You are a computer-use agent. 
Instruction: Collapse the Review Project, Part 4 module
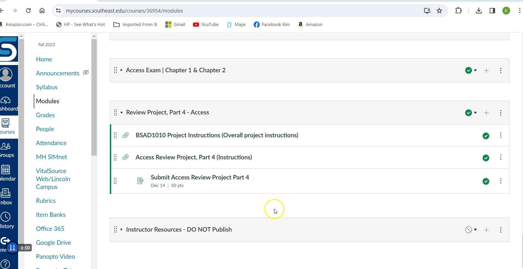point(122,112)
